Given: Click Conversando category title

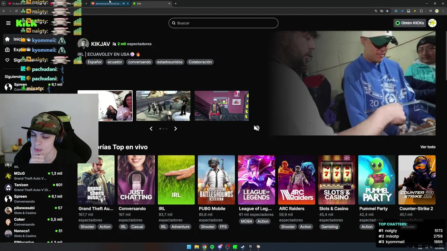Looking at the screenshot, I should click(x=132, y=208).
